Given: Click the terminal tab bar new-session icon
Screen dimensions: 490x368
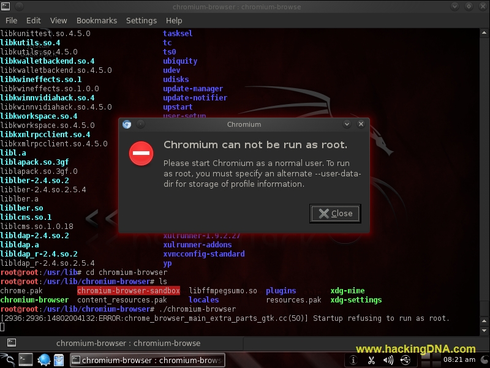Looking at the screenshot, I should (12, 343).
